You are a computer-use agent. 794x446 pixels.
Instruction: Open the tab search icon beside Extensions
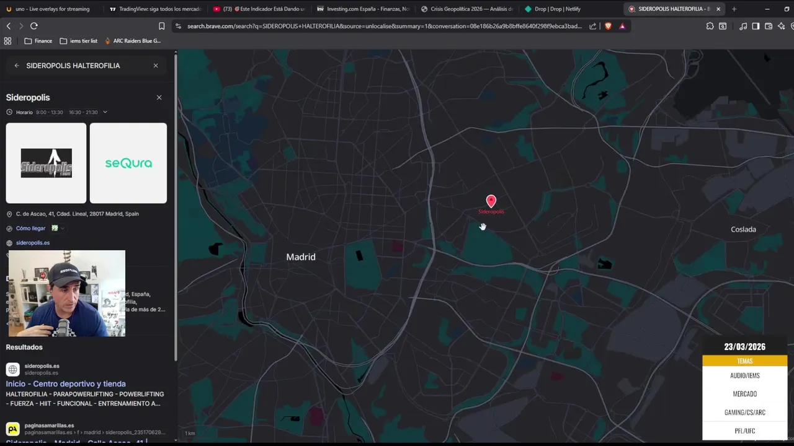(x=723, y=26)
